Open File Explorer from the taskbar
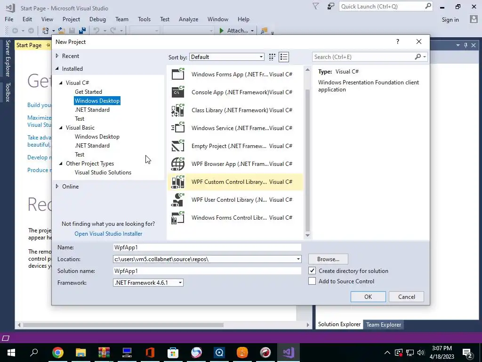482x362 pixels. (81, 353)
